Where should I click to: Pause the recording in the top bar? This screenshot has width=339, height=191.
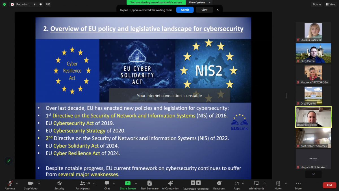click(x=35, y=5)
